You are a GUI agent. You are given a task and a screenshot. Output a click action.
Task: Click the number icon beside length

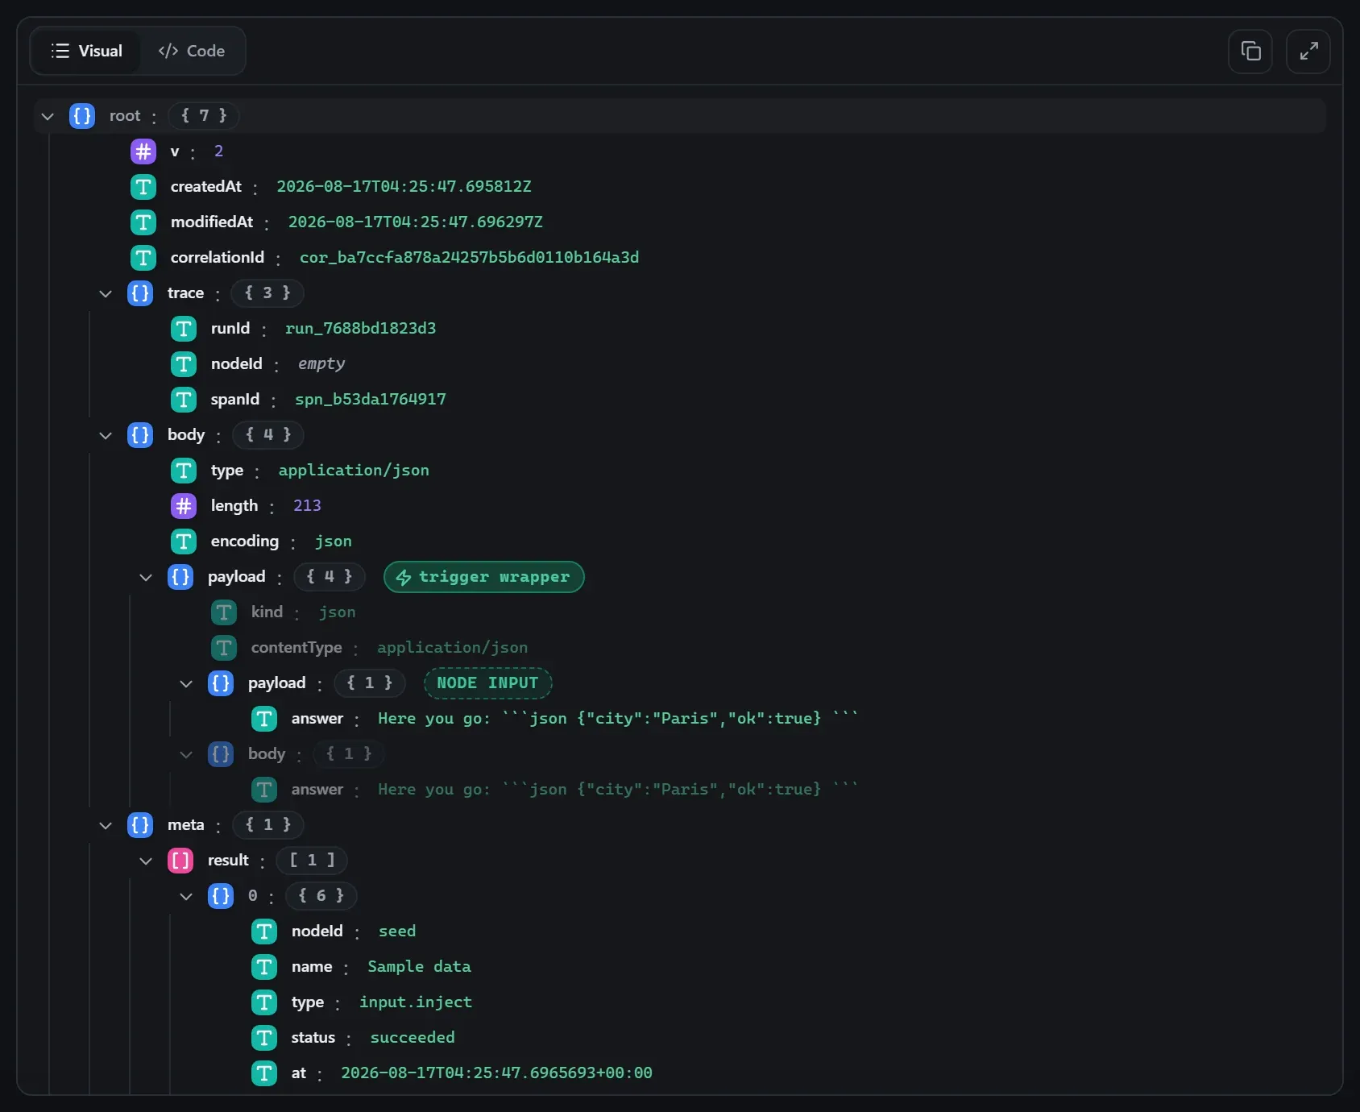tap(184, 506)
